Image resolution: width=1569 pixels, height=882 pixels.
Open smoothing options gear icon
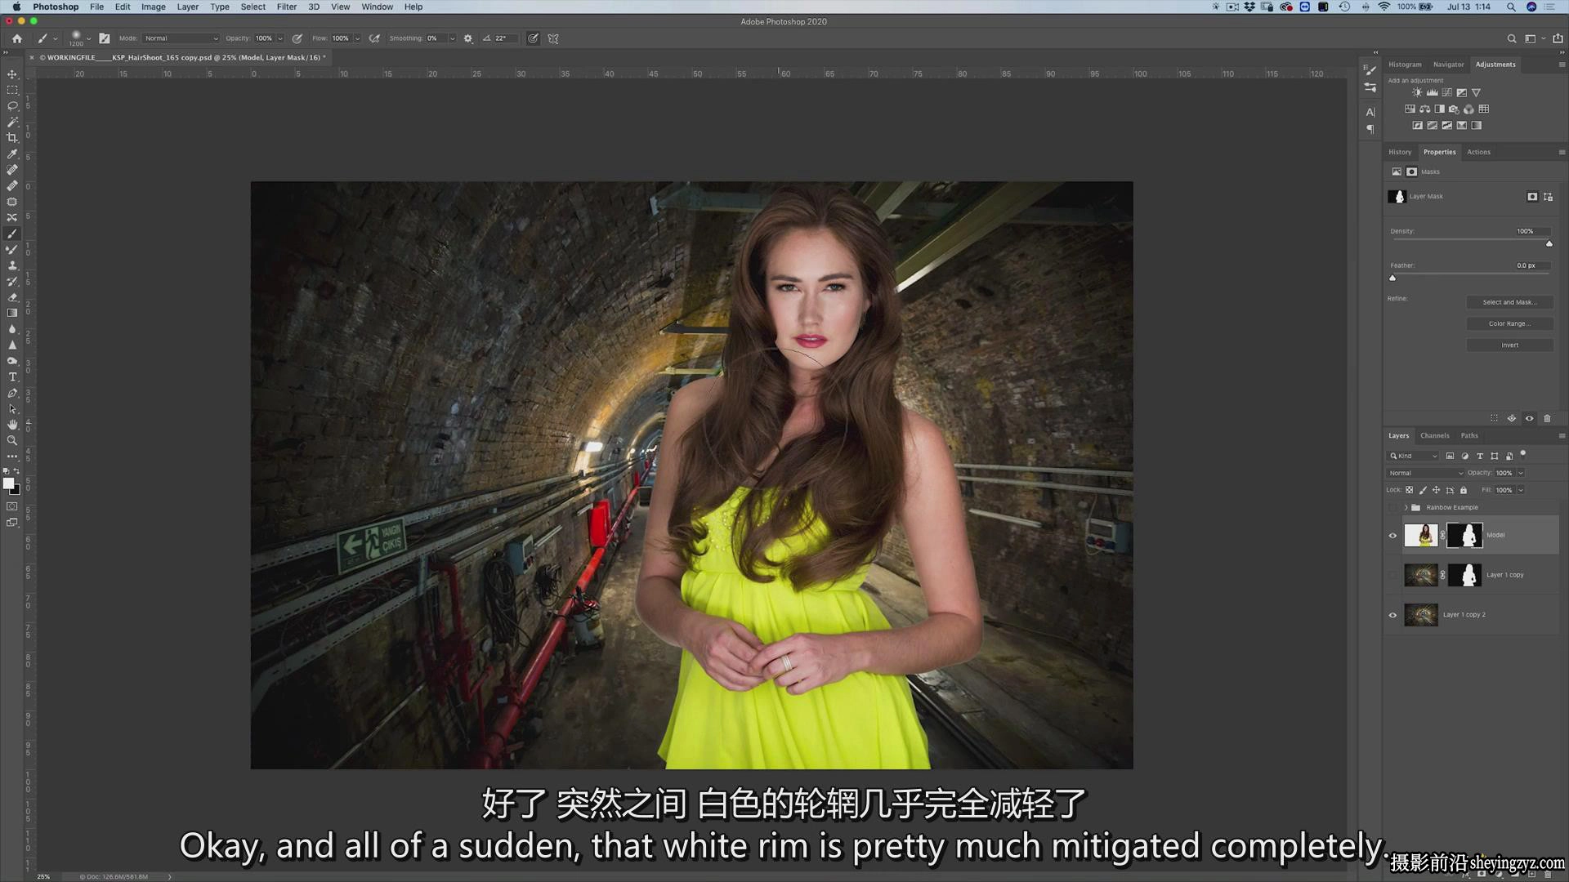[468, 38]
